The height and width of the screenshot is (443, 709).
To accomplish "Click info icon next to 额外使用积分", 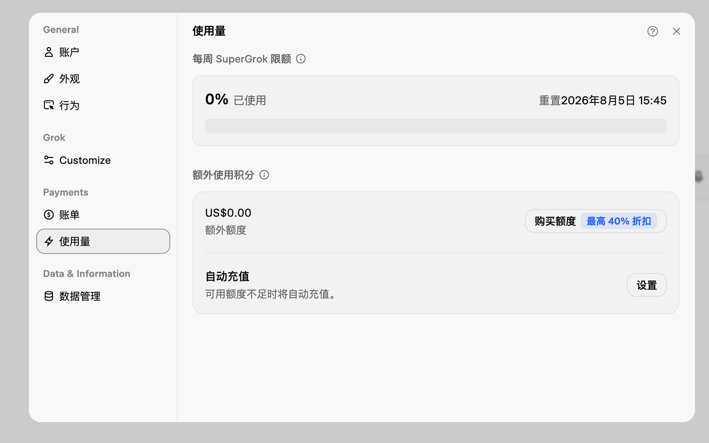I will (x=264, y=175).
